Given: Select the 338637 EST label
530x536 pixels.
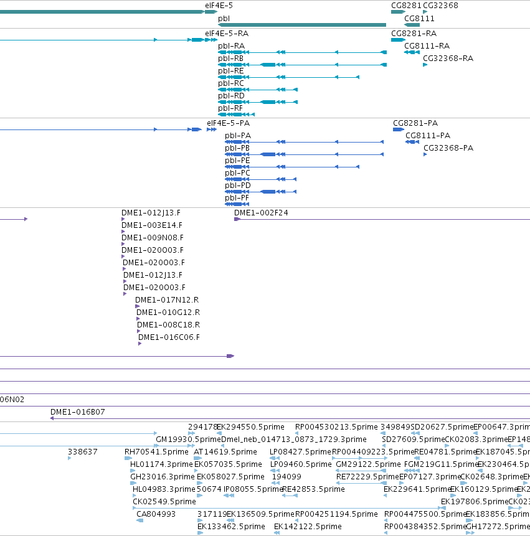Looking at the screenshot, I should [83, 452].
